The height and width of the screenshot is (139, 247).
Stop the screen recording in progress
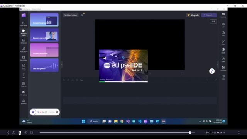coord(33,112)
